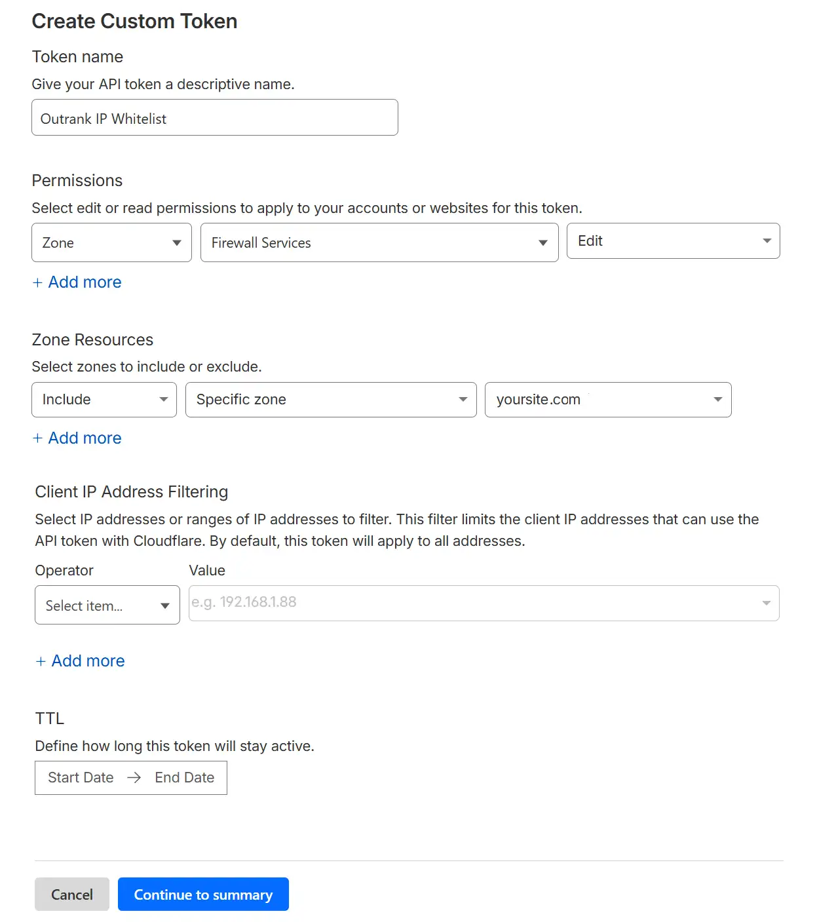Add more permissions with the Add more link
817x922 pixels.
pyautogui.click(x=77, y=282)
